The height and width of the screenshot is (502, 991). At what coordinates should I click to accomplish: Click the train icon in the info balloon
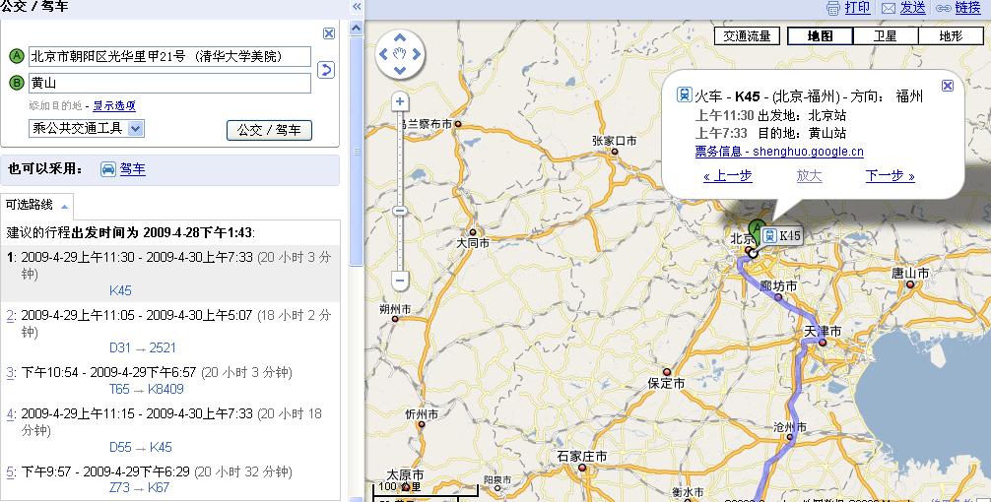pyautogui.click(x=684, y=94)
